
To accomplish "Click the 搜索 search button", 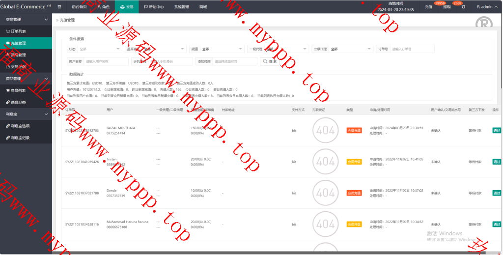I will (x=270, y=61).
